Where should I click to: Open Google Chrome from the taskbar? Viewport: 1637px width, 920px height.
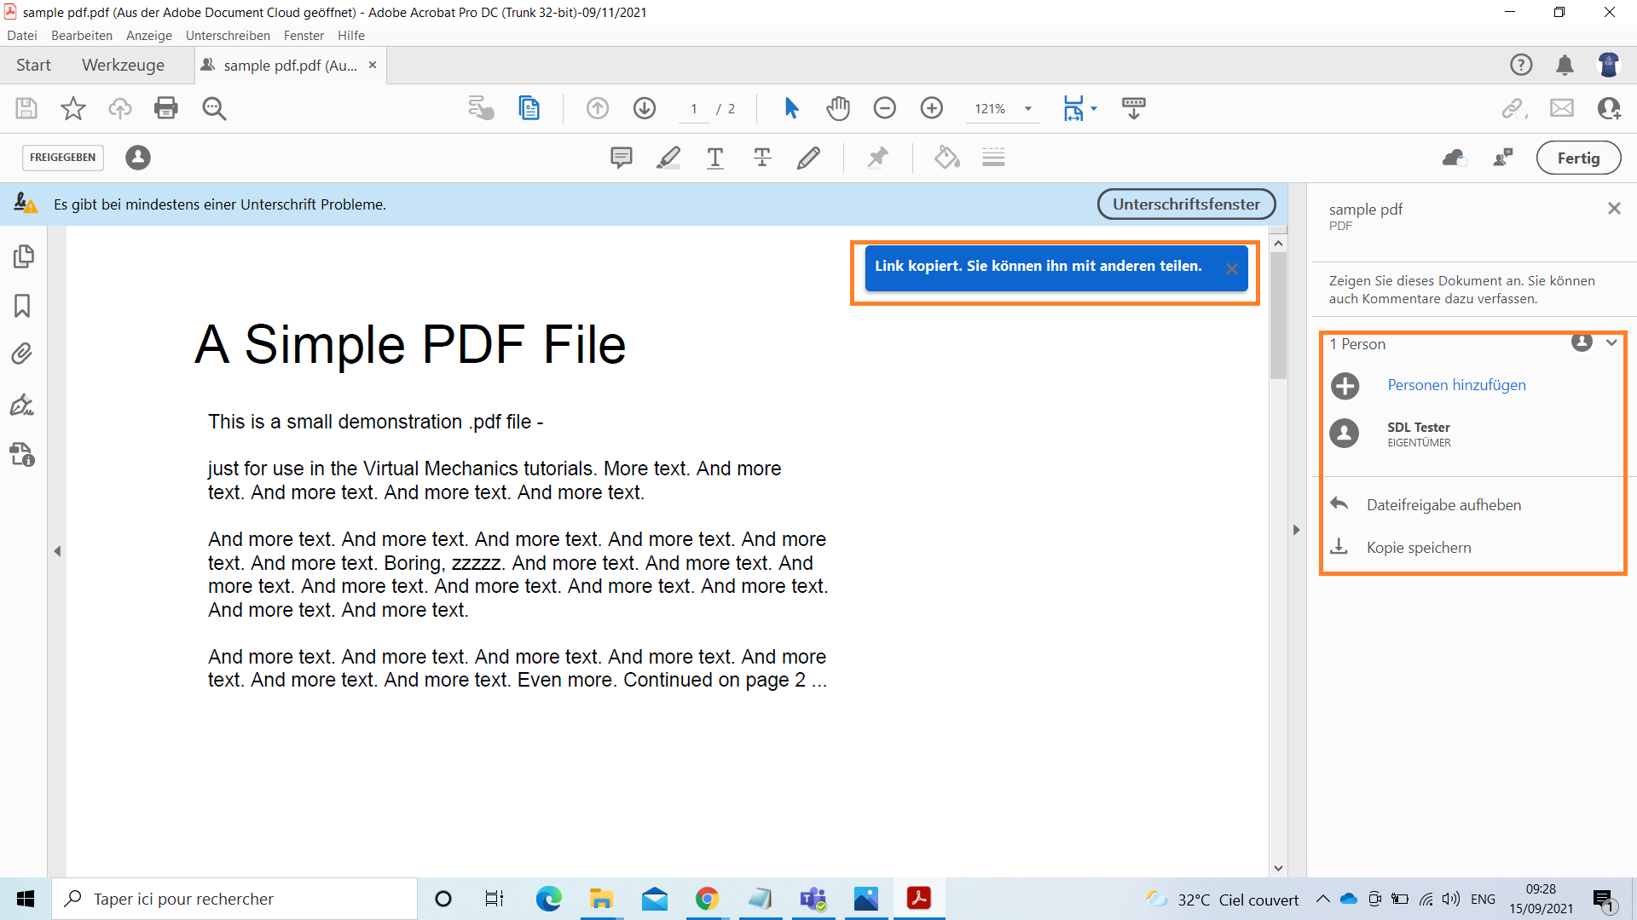tap(707, 899)
